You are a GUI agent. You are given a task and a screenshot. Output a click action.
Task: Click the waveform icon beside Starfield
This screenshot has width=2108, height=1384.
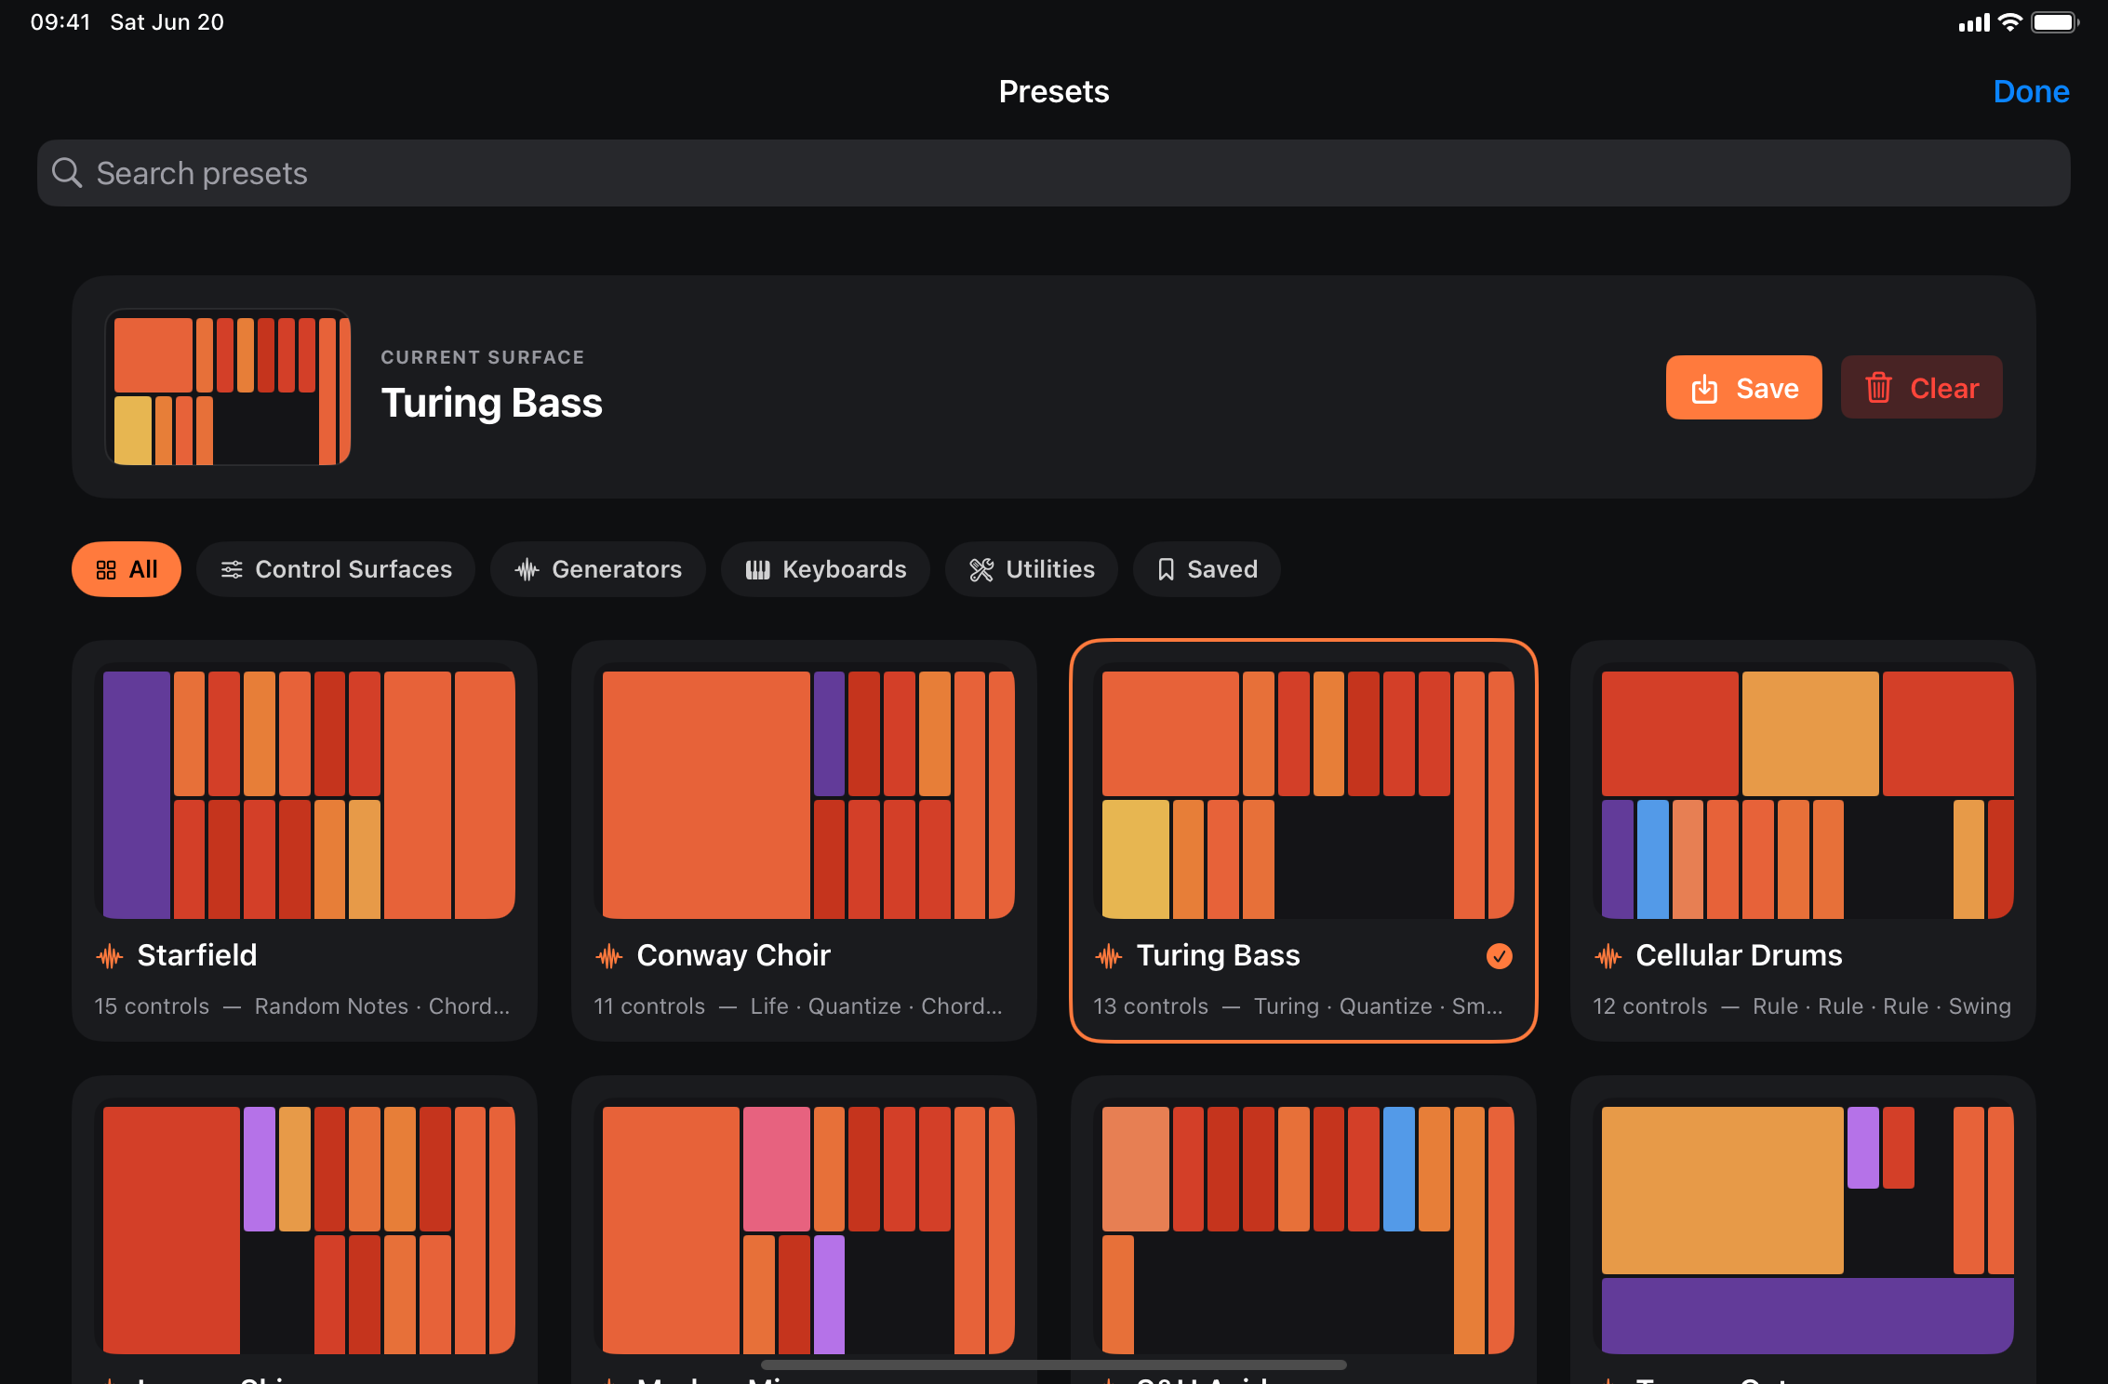coord(110,956)
